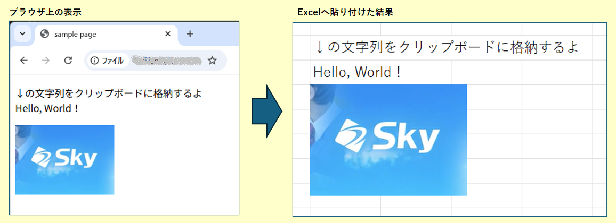Click the blurred address bar URL
This screenshot has height=223, width=616.
[167, 60]
